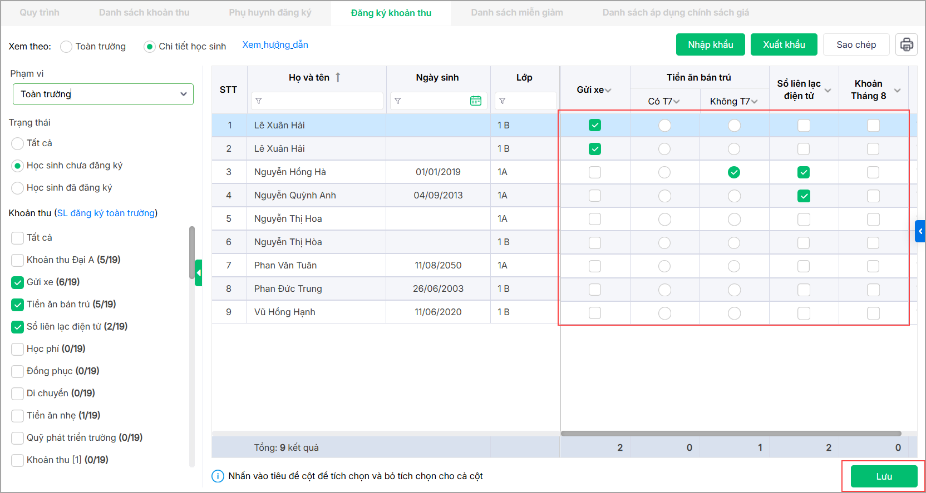Select Có T7 for Phan Văn Tuân
Screen dimensions: 926x493
pos(664,266)
